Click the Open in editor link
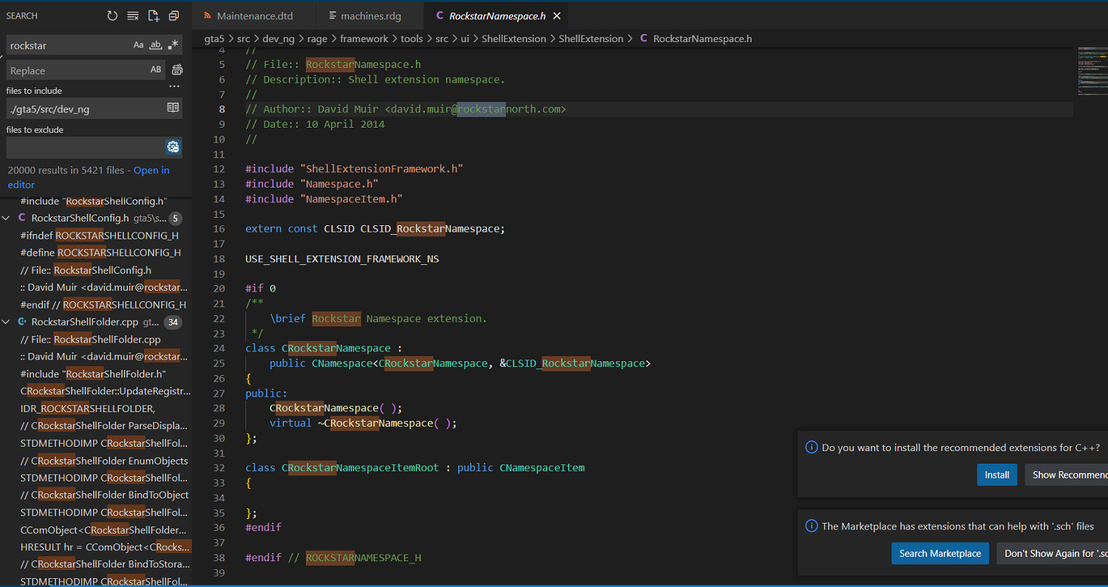1108x587 pixels. pos(151,171)
